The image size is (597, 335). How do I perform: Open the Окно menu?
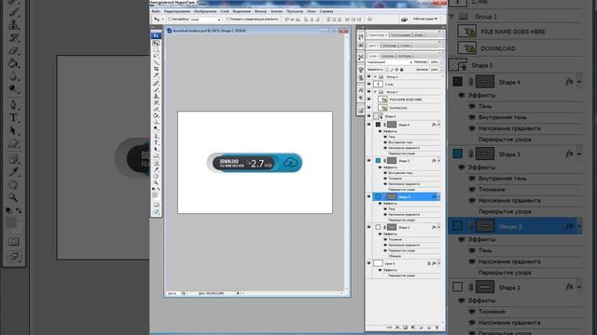(x=312, y=11)
